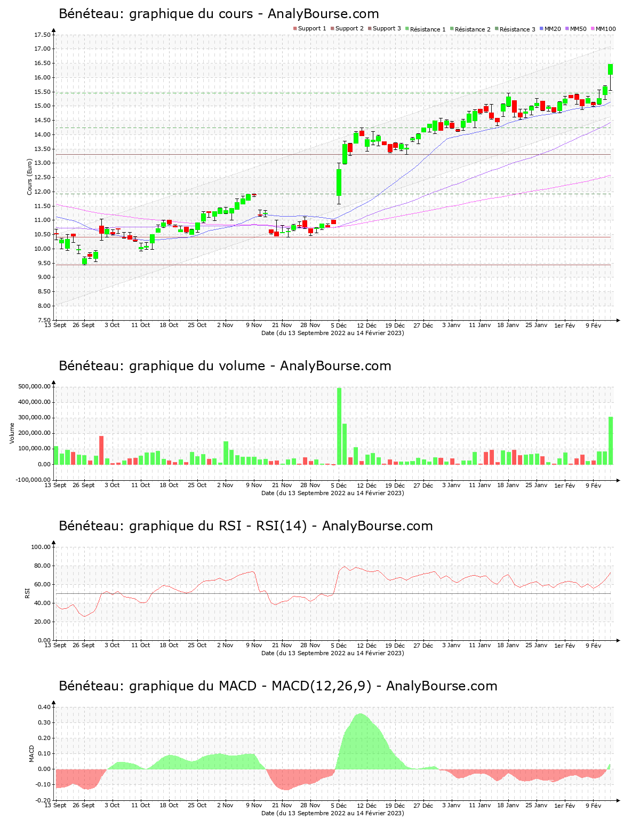Click '2 Nov' date under volume chart
Image resolution: width=640 pixels, height=827 pixels.
tap(225, 485)
